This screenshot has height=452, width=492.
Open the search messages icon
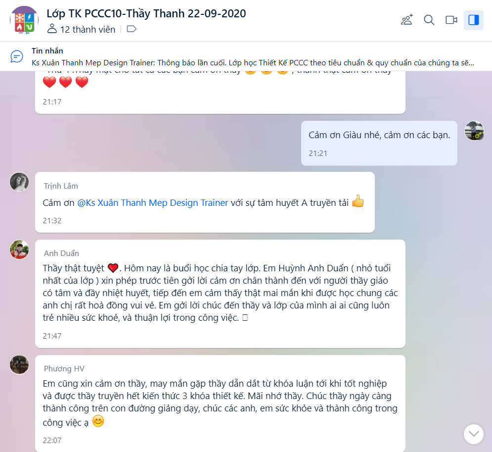(x=429, y=20)
